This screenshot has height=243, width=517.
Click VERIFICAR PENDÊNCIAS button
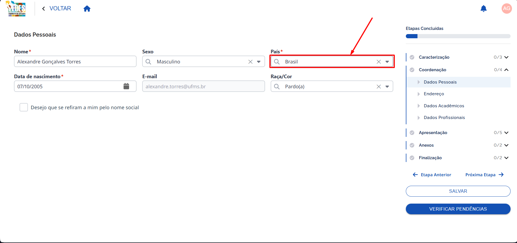click(458, 209)
